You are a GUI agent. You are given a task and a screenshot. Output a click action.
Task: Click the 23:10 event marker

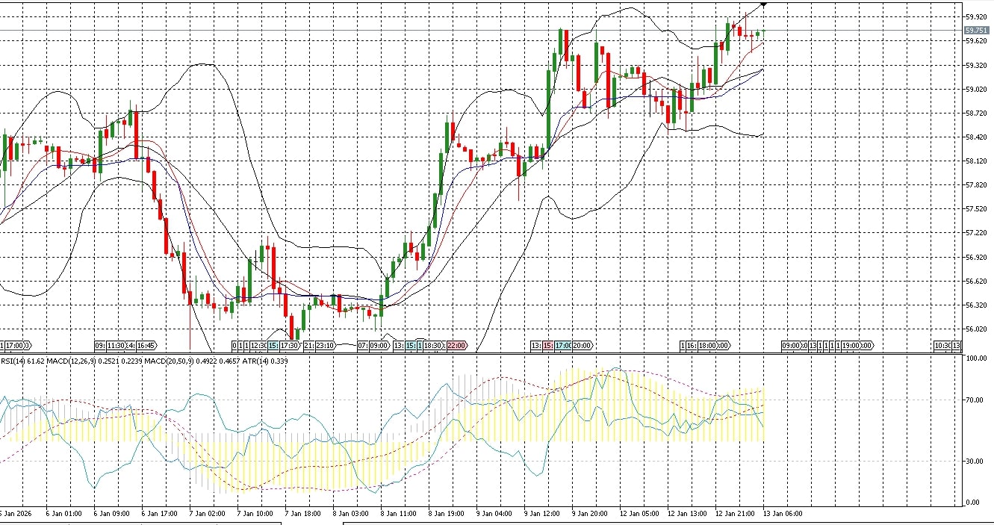[325, 346]
